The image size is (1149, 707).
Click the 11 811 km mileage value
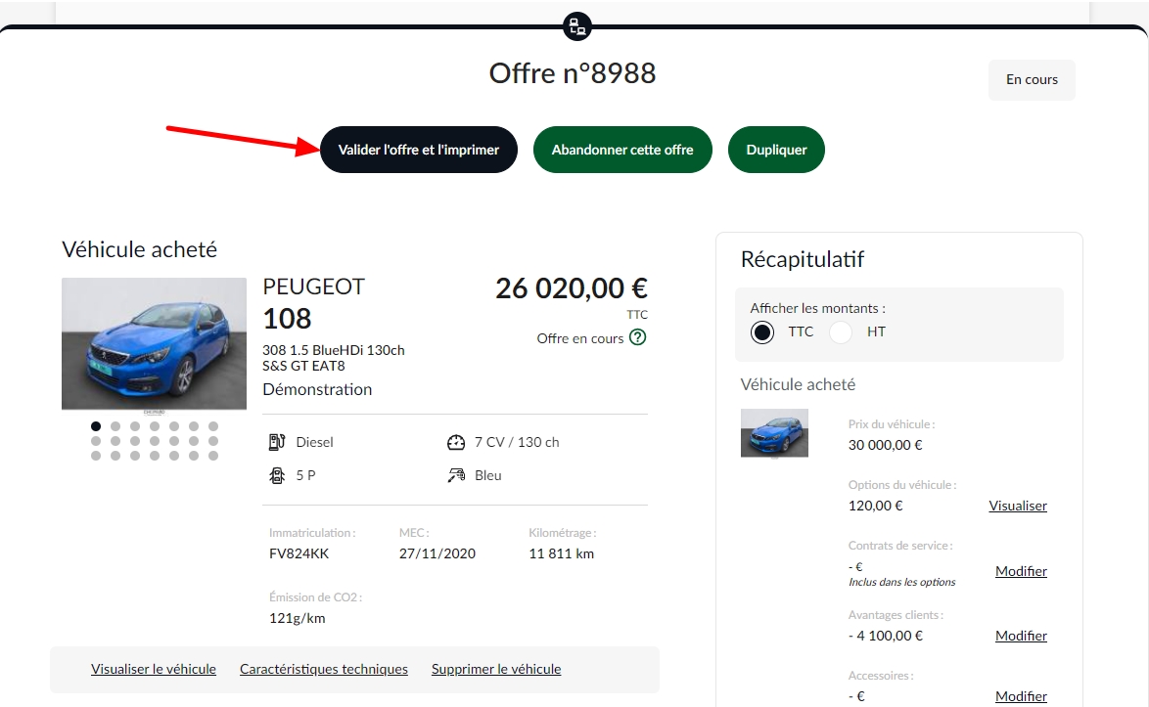[562, 554]
